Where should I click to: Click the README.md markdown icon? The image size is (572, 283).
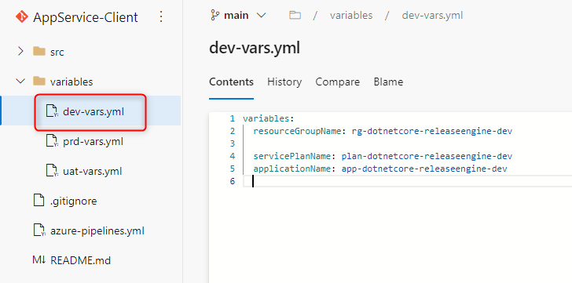(x=39, y=260)
